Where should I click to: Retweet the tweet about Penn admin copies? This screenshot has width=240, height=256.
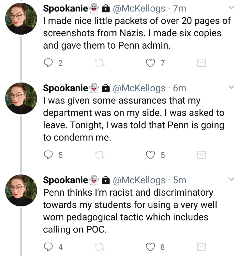coord(99,63)
